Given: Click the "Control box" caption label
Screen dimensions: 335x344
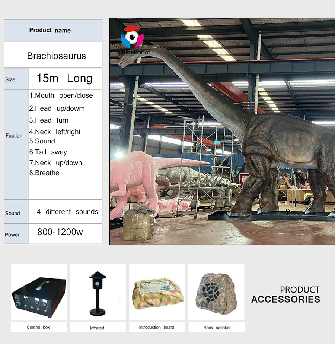Looking at the screenshot, I should point(38,327).
